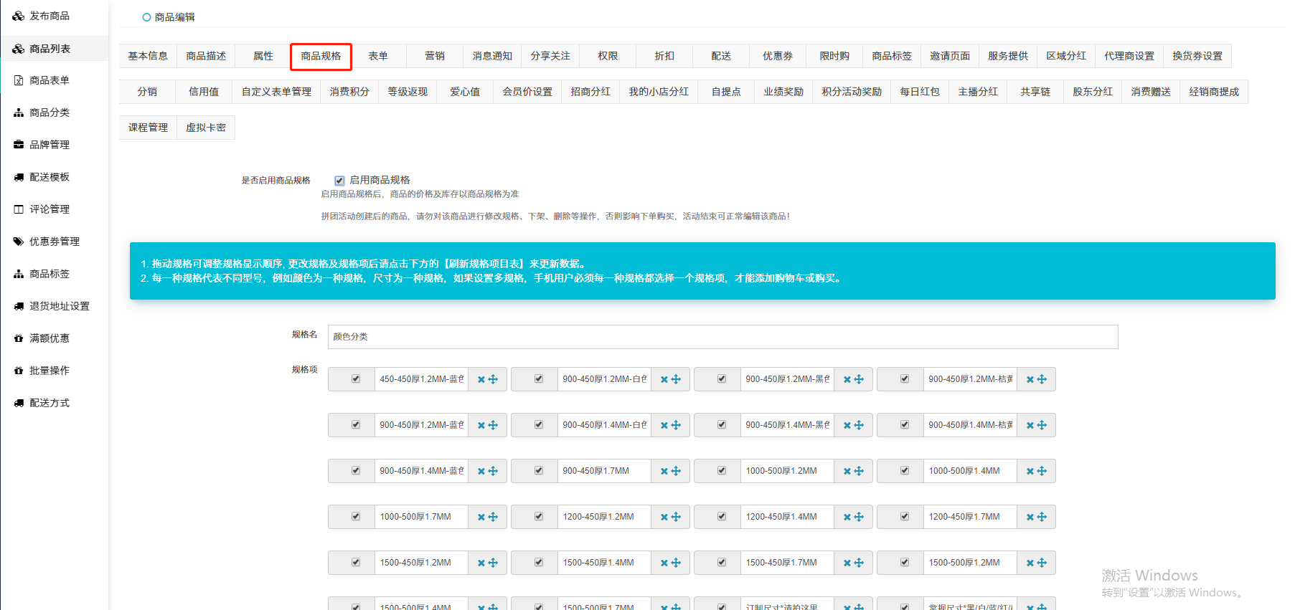Click the 发布商品 sidebar icon
Screen dimensions: 1295x610
(x=19, y=16)
